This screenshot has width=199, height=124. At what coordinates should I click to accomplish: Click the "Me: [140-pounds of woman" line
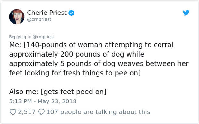click(91, 45)
